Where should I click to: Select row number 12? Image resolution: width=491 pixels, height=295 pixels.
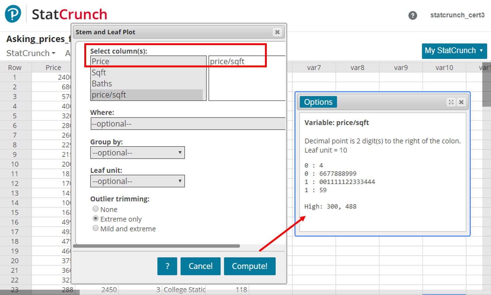pos(15,183)
